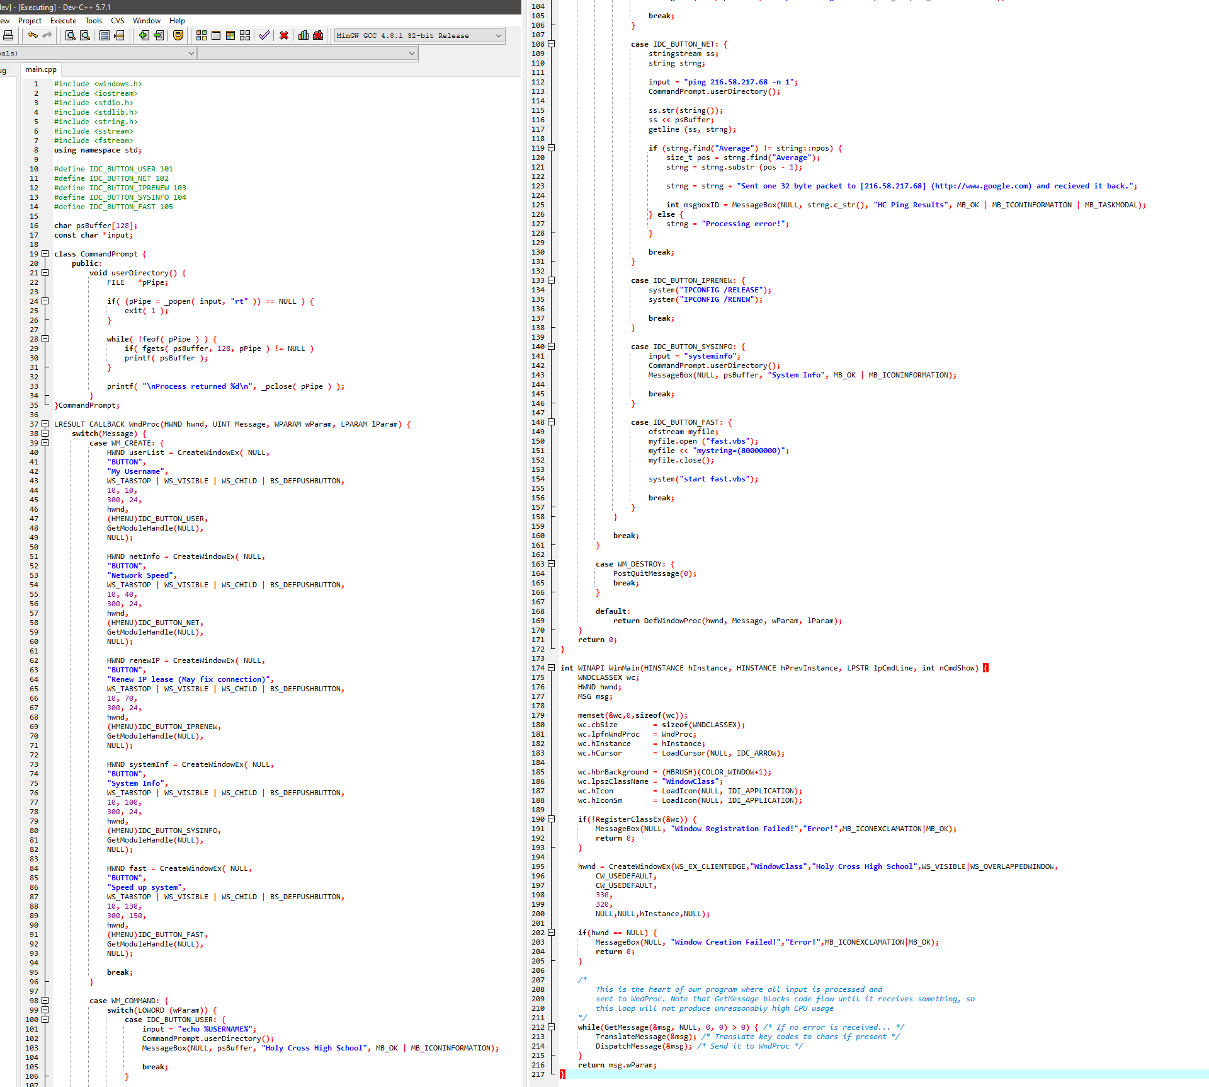1209x1087 pixels.
Task: Stop execution with the red X icon
Action: [284, 35]
